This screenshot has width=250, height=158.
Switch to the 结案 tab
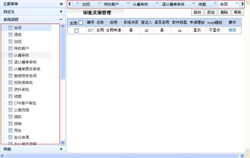[x=202, y=4]
